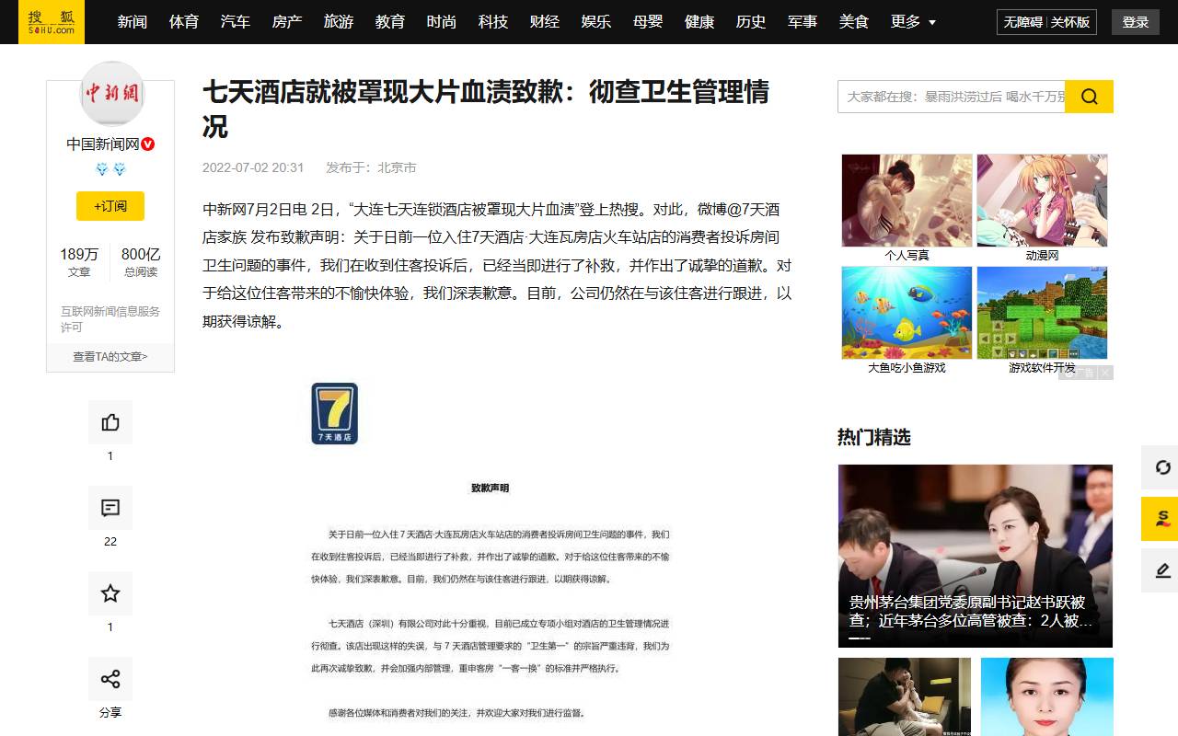
Task: Share the article using the share icon
Action: pyautogui.click(x=110, y=679)
